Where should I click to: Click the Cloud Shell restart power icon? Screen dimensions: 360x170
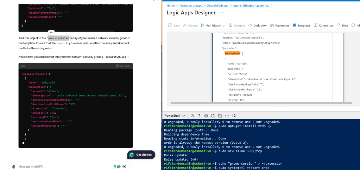192,116
